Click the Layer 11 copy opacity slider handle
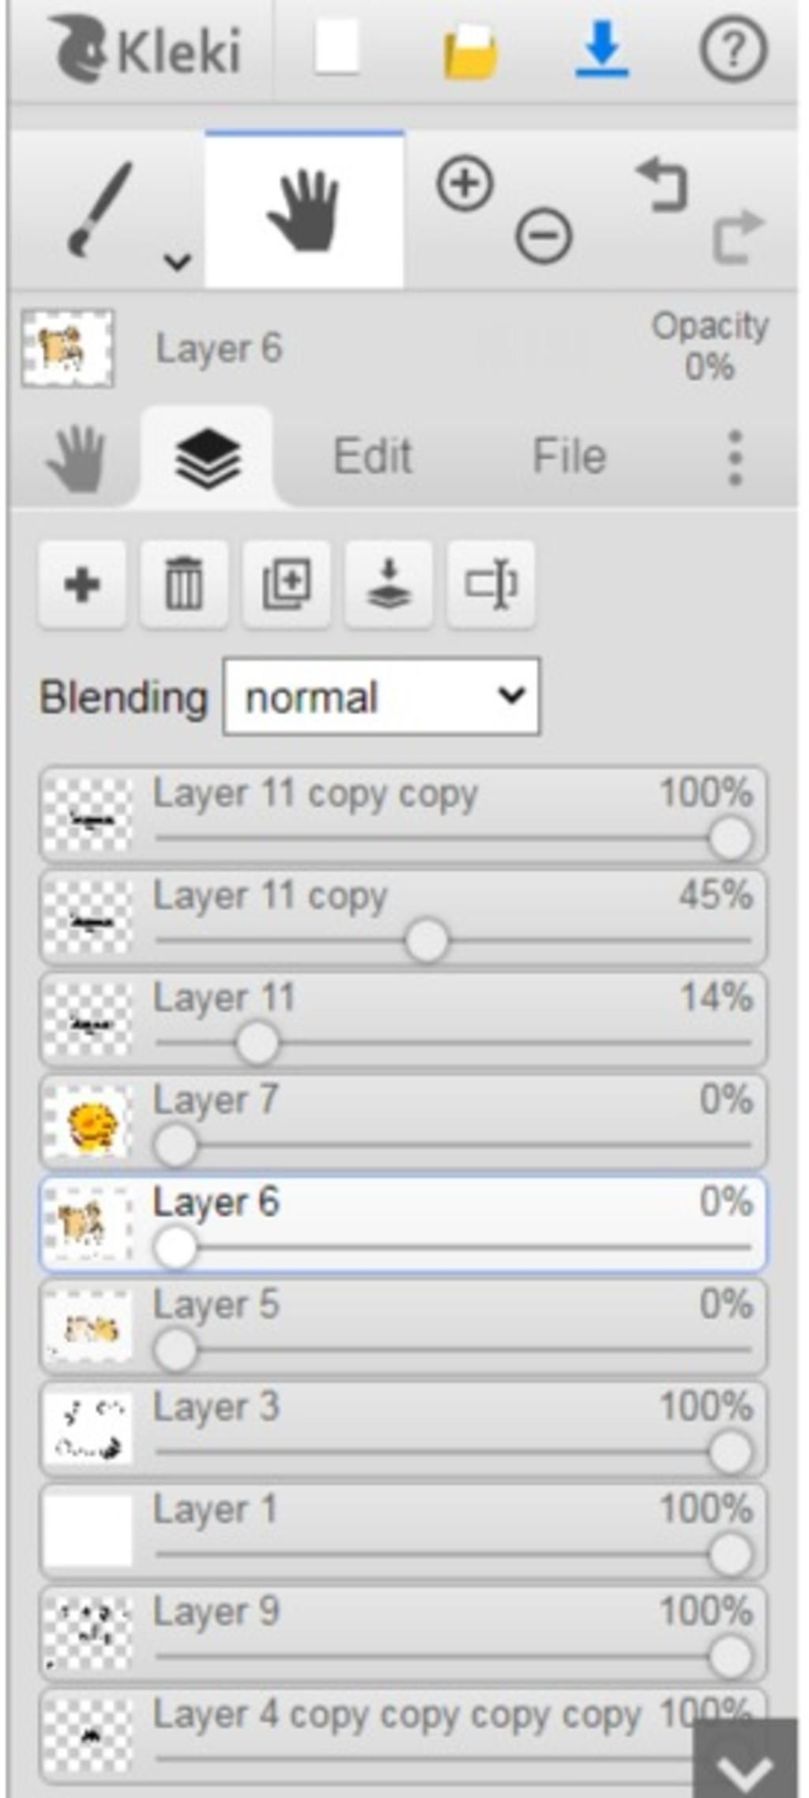809x1798 pixels. pos(427,941)
